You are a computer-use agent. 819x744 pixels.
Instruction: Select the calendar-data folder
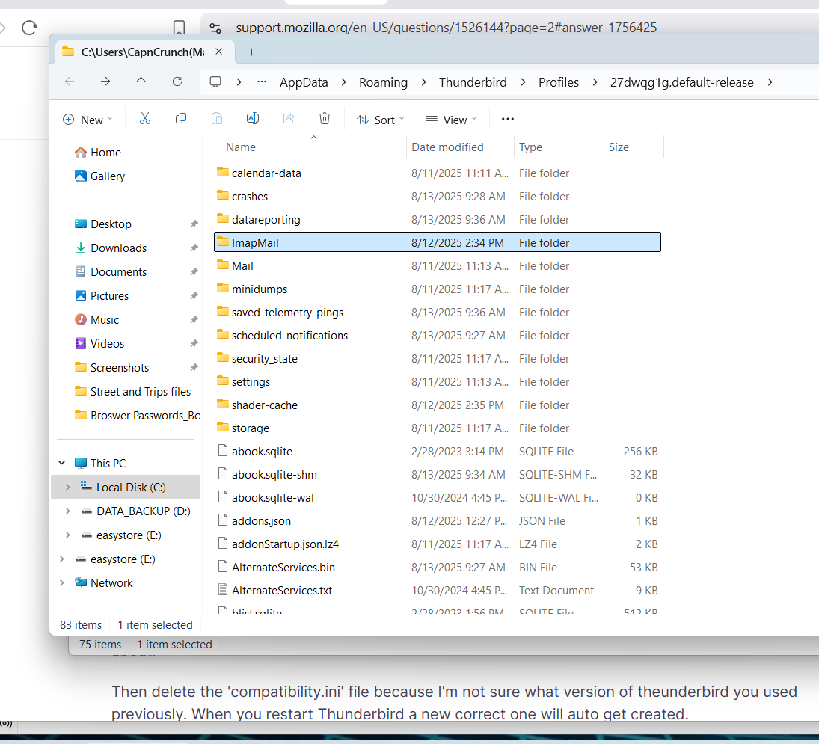pyautogui.click(x=266, y=173)
